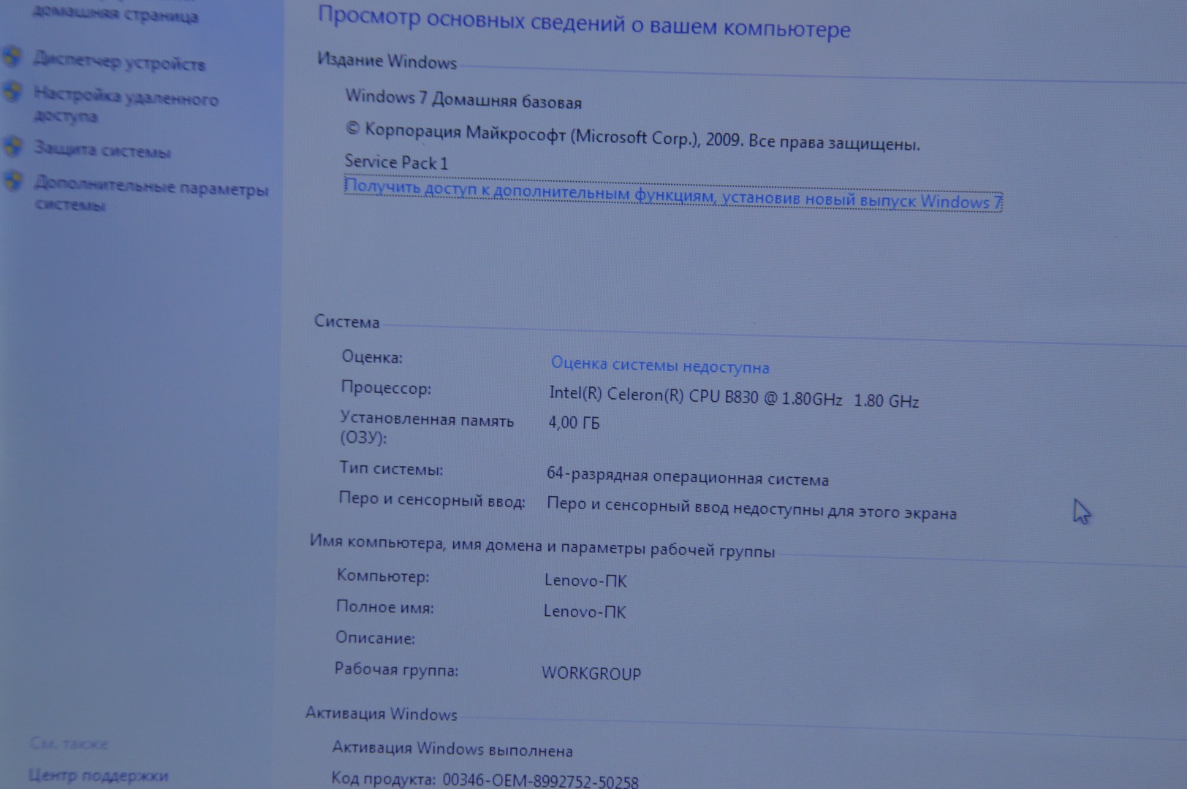
Task: Click the 4,00 ГБ installed memory value
Action: point(574,422)
